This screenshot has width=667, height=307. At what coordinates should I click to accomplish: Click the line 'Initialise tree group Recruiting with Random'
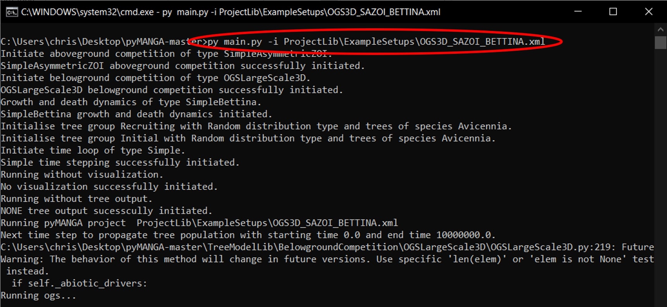click(256, 126)
